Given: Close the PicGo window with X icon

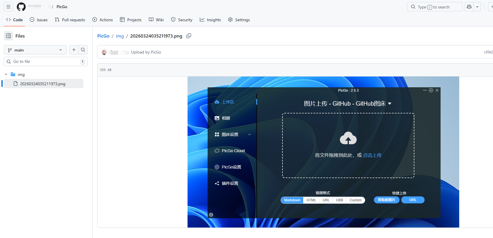Looking at the screenshot, I should [x=437, y=90].
